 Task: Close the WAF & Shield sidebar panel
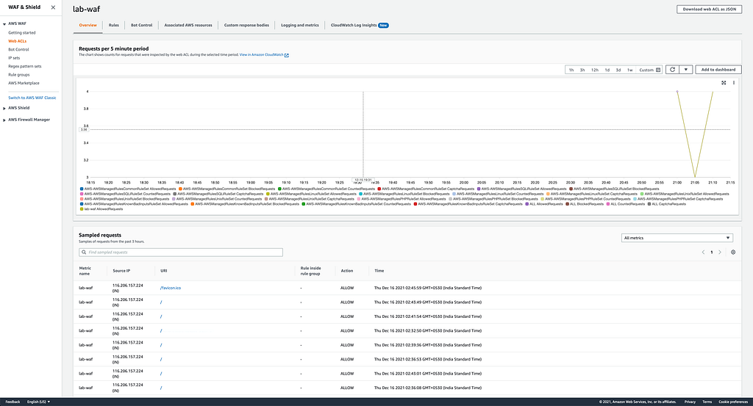(53, 7)
